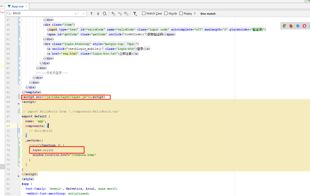Open in Safari browser icon
Viewport: 310px width, 196px height.
298,26
